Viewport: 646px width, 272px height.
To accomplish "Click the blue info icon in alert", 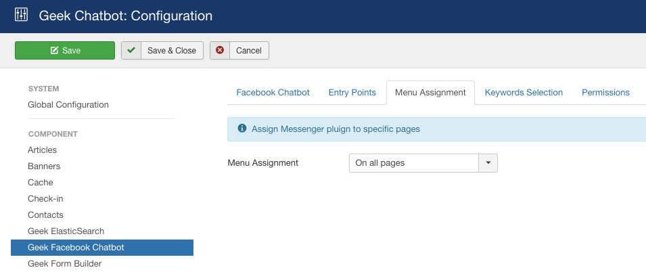I will (x=242, y=128).
